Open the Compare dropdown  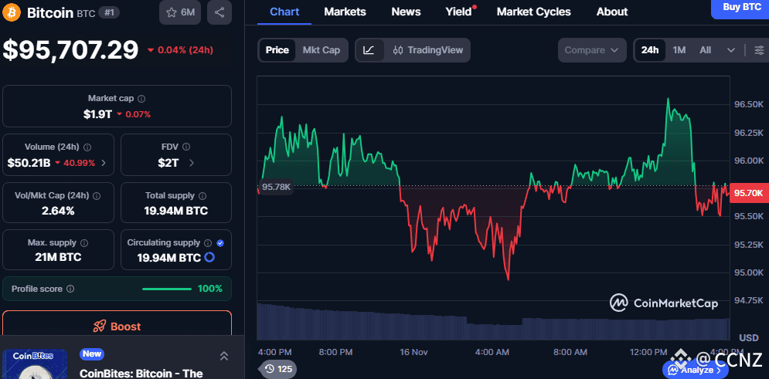pos(591,50)
